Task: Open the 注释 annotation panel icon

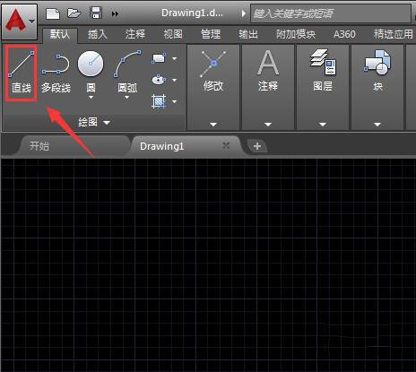Action: 268,71
